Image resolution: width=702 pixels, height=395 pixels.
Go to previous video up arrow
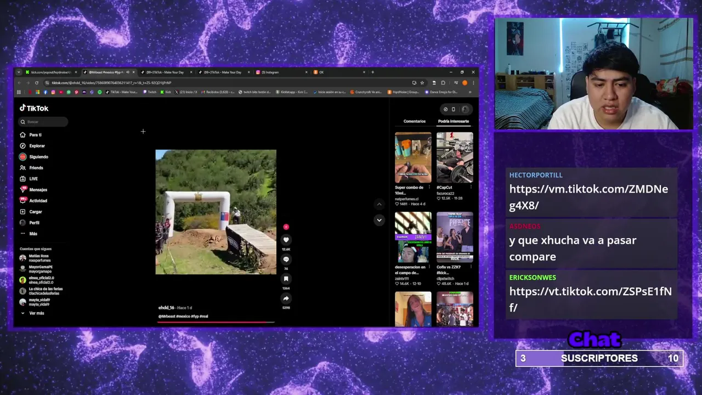pos(379,204)
